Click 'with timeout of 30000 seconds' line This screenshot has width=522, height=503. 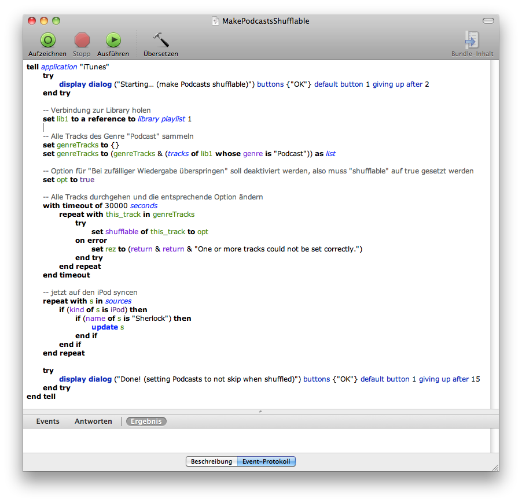click(100, 205)
